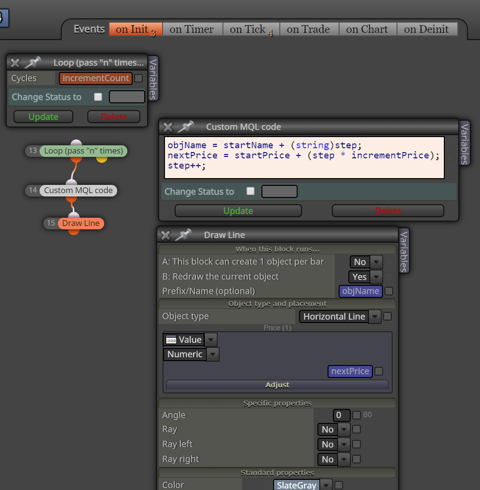480x490 pixels.
Task: Open Redraw the current object dropdown
Action: pyautogui.click(x=365, y=277)
